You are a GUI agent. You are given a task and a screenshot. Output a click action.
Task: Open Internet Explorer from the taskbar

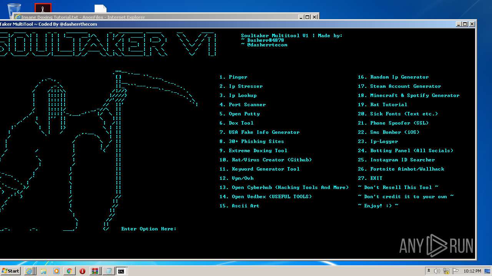[29, 271]
